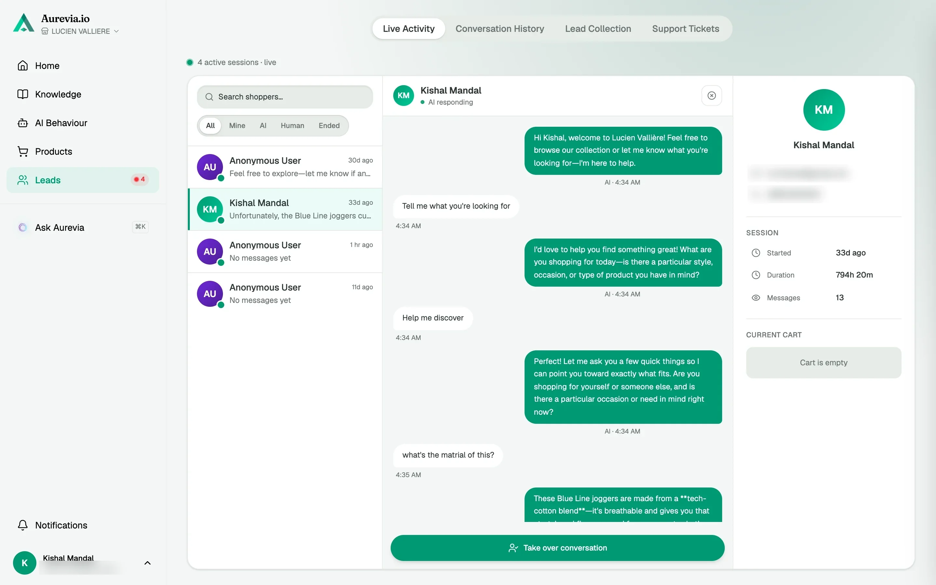Select the Kishal Mandal 33d ago session
The width and height of the screenshot is (936, 585).
pyautogui.click(x=285, y=209)
